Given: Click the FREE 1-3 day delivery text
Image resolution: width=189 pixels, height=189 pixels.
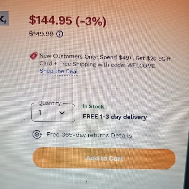Looking at the screenshot, I should (115, 117).
